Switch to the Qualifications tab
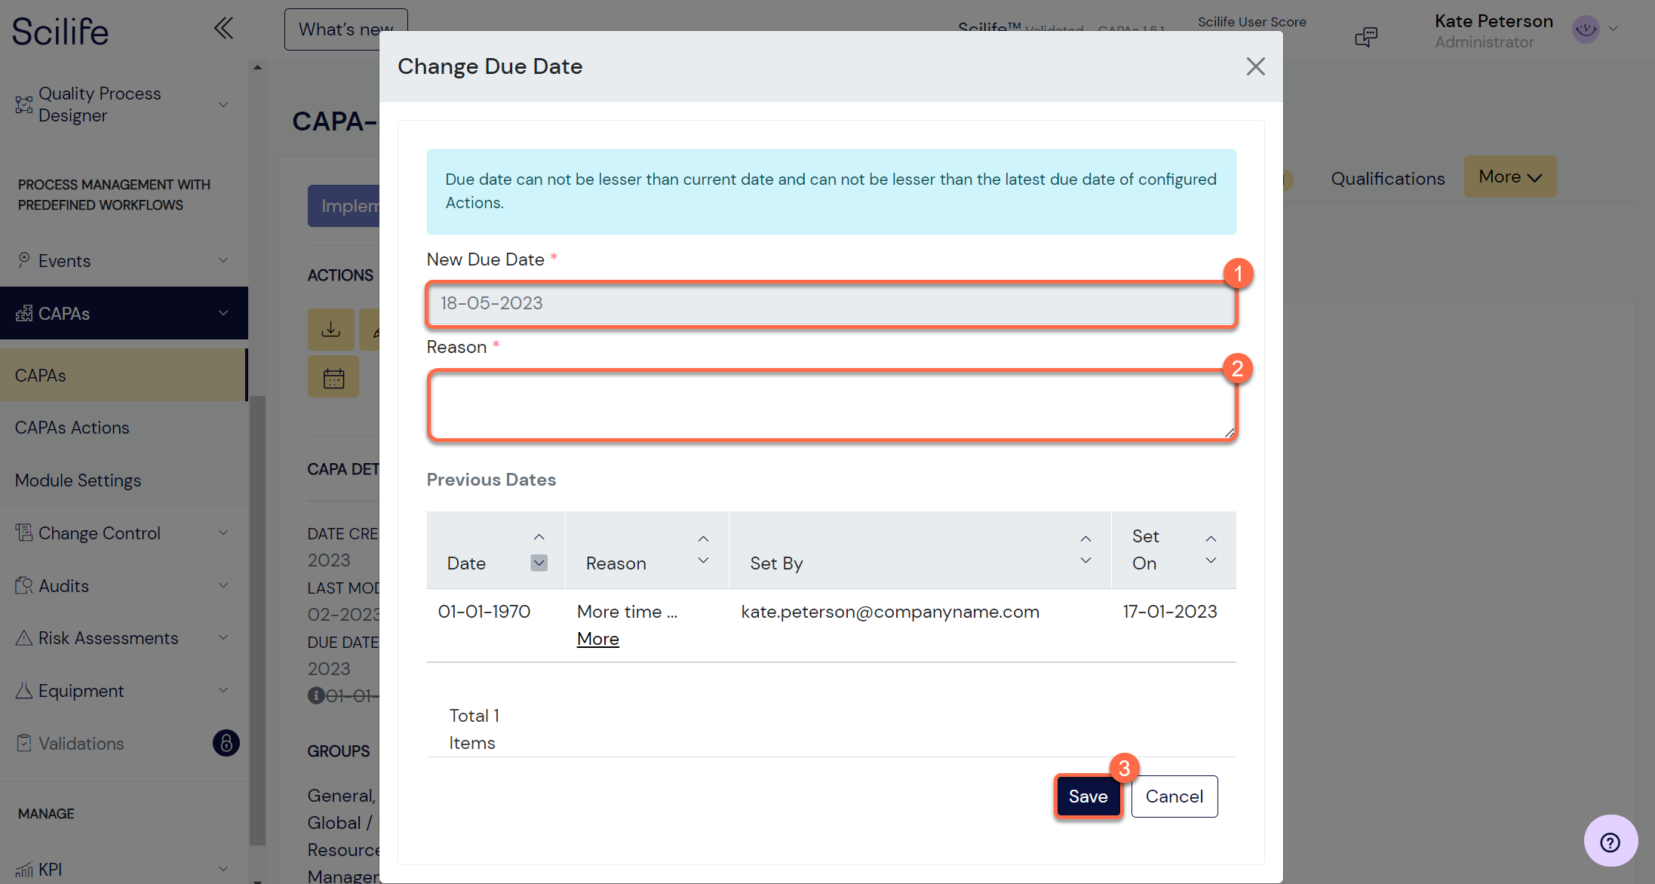This screenshot has width=1655, height=884. 1387,179
